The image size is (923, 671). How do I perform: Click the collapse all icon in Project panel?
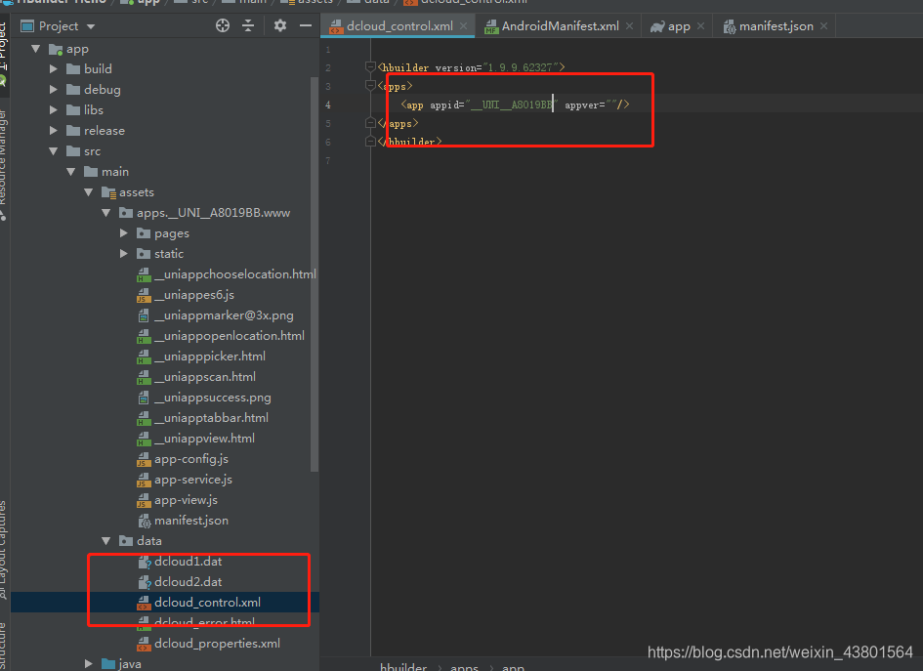(x=248, y=25)
